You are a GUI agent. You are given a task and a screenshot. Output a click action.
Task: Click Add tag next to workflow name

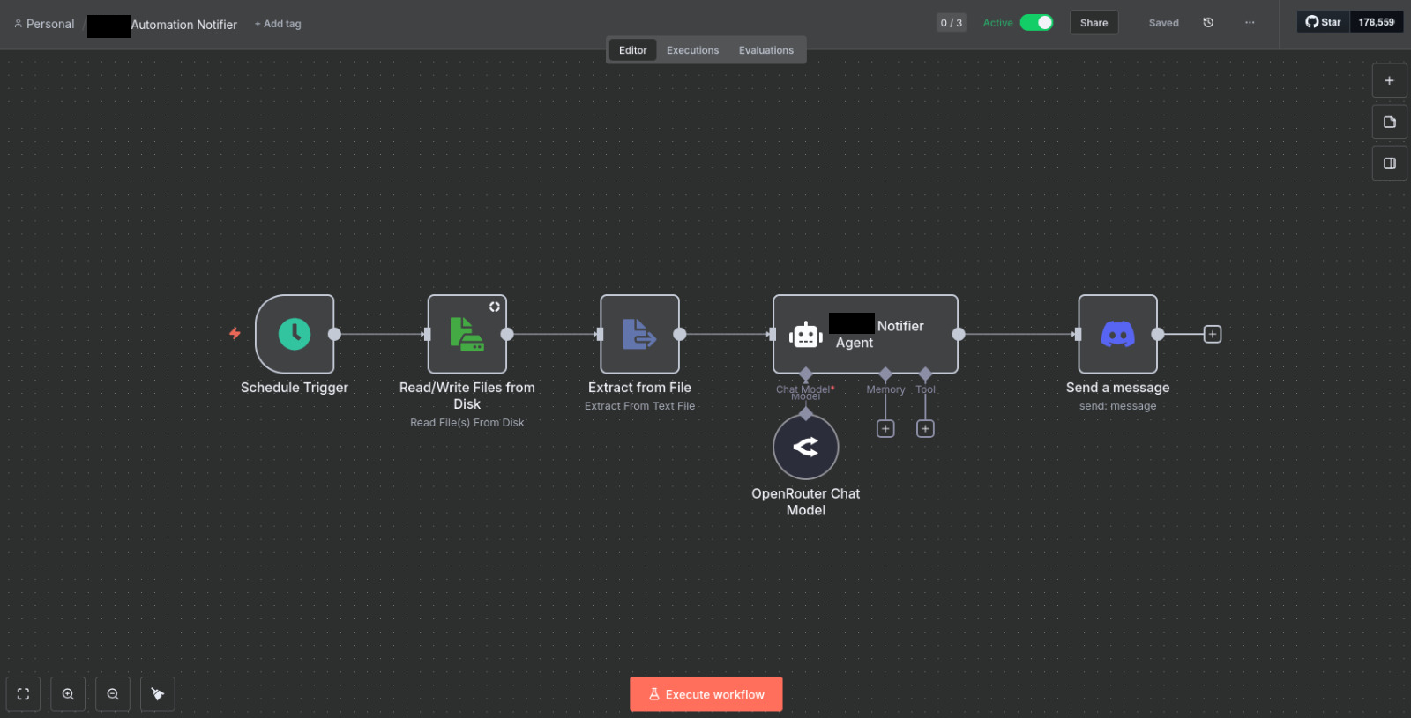tap(278, 24)
